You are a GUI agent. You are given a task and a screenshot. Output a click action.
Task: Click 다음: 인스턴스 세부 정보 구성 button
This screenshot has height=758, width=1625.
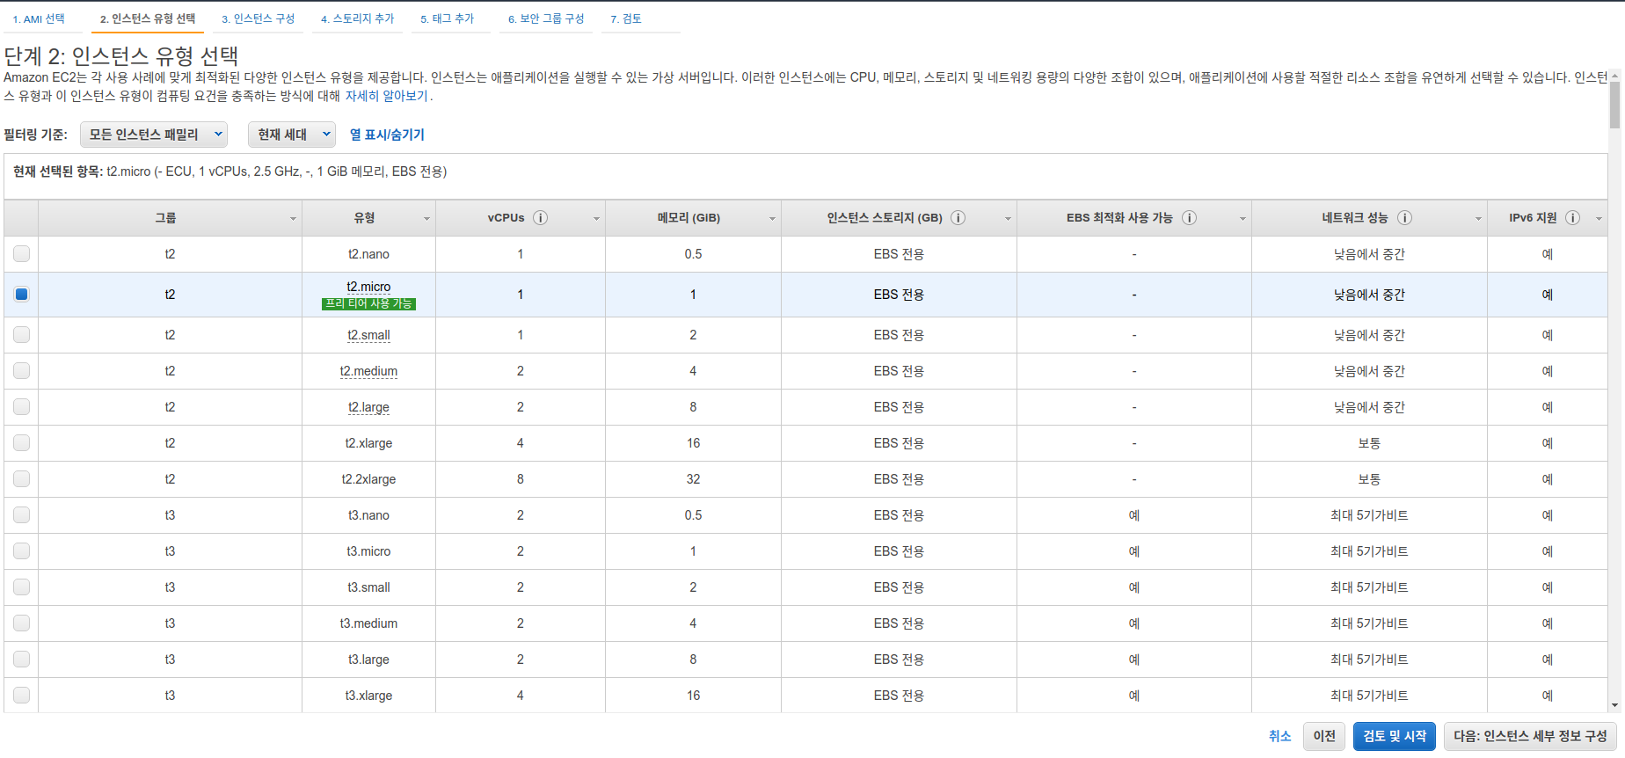[1530, 736]
